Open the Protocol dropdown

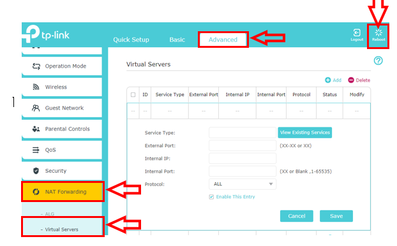[243, 184]
